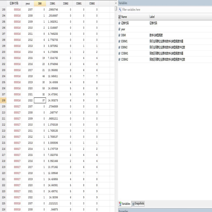Click 000018 code in row 225
The image size is (212, 212).
(x=14, y=203)
